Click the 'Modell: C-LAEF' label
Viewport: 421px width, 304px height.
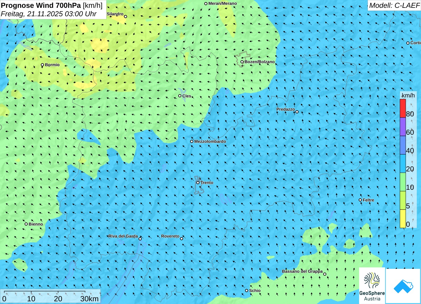coord(394,5)
